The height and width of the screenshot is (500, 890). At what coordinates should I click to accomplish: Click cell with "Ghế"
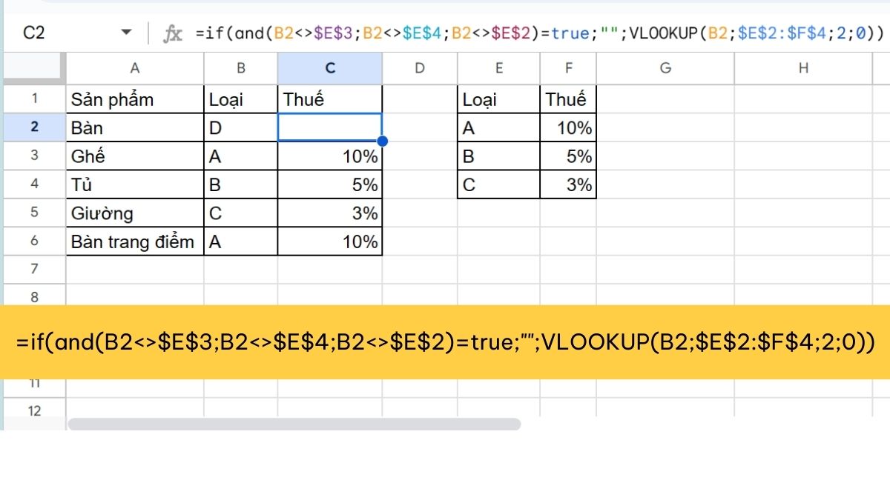pyautogui.click(x=135, y=156)
